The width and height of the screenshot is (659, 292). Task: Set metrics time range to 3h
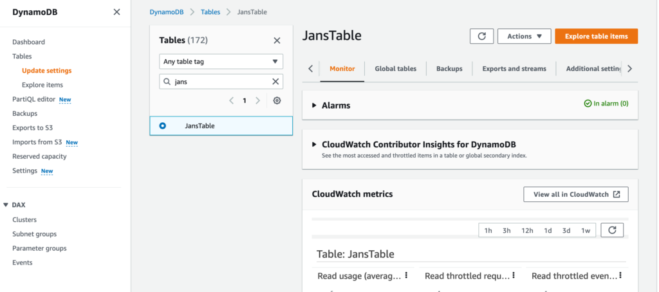[506, 230]
